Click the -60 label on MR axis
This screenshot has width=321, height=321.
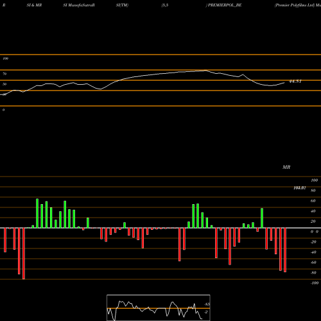313,263
